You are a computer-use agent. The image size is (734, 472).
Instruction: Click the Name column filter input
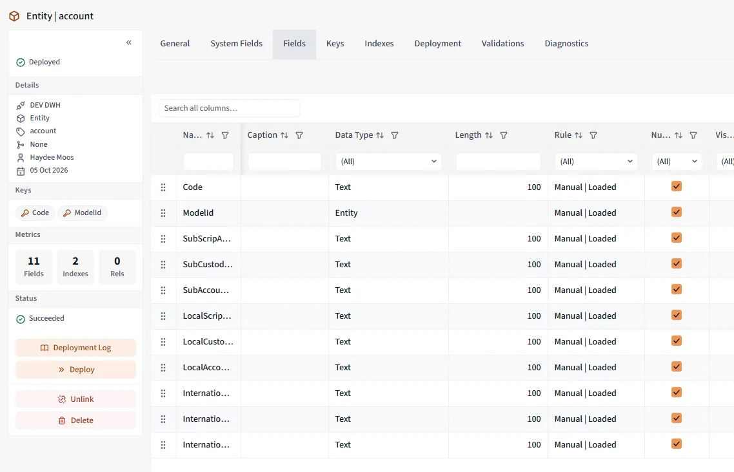pyautogui.click(x=208, y=161)
